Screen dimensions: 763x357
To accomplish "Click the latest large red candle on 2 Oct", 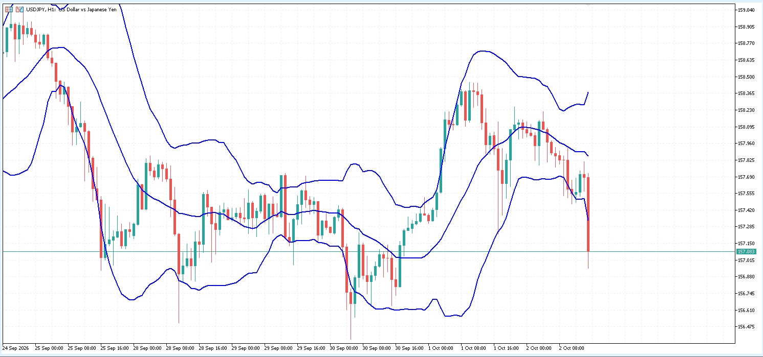I will click(x=588, y=215).
